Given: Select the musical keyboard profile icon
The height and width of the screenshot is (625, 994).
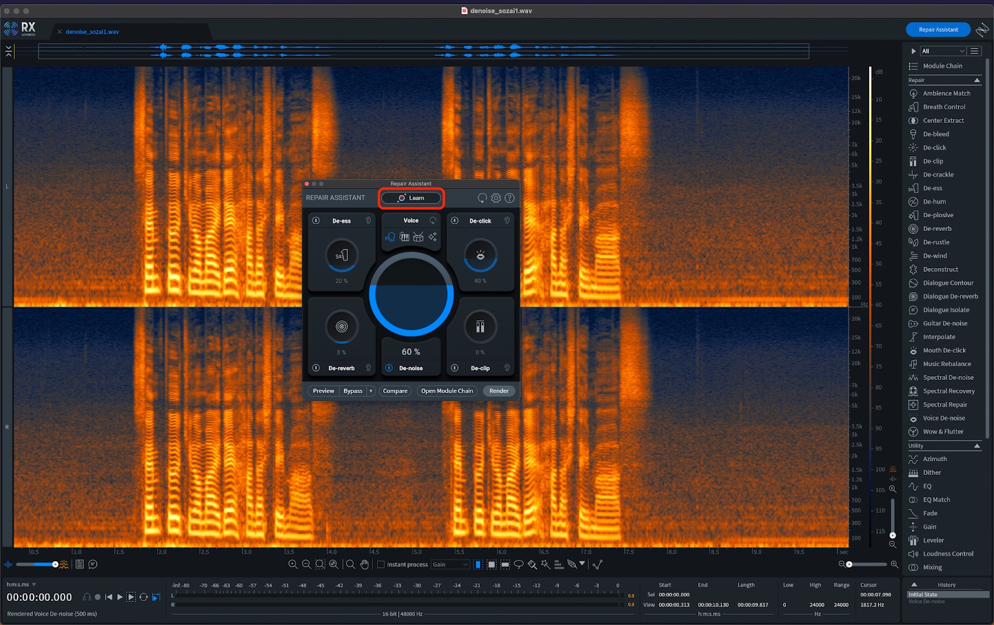Looking at the screenshot, I should point(404,237).
